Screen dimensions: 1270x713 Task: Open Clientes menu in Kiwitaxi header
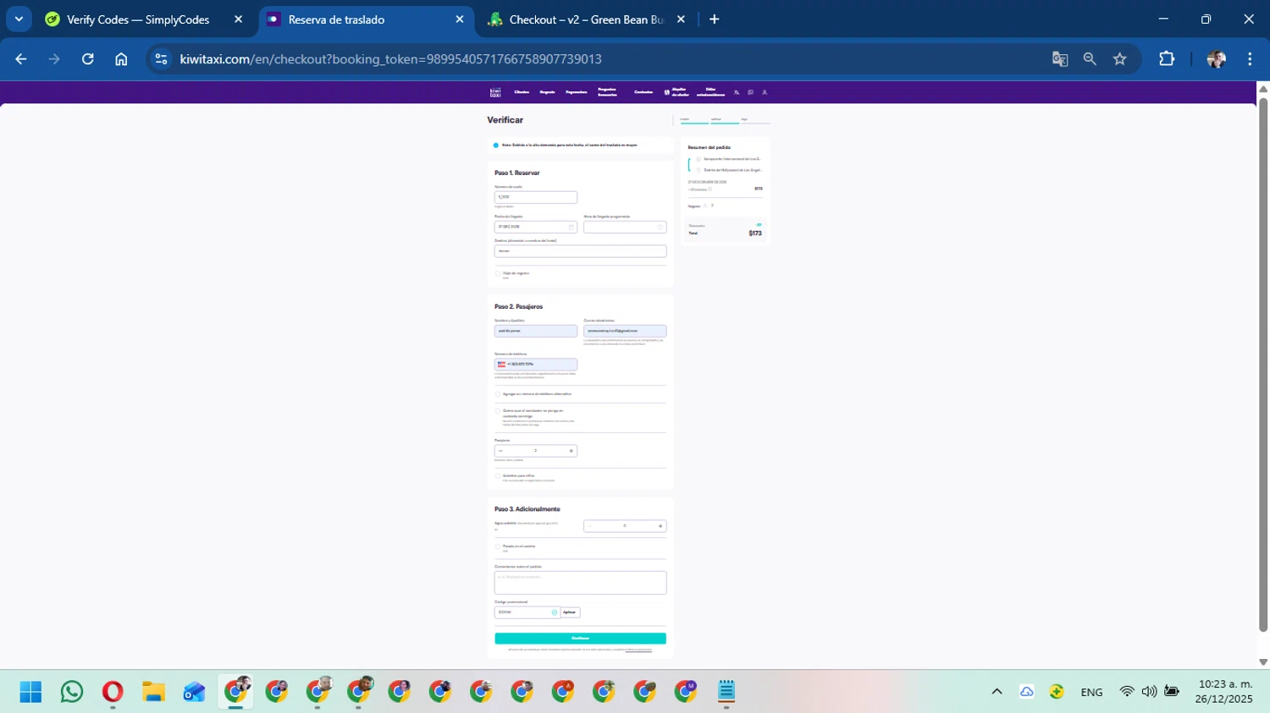(522, 92)
